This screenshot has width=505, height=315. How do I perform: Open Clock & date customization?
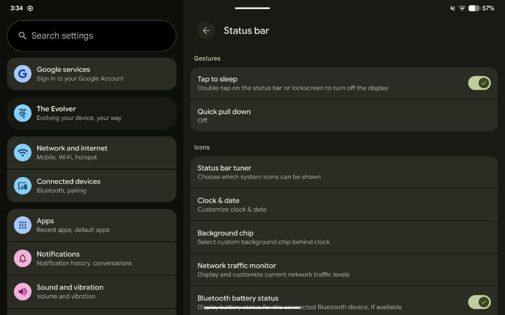coord(344,205)
